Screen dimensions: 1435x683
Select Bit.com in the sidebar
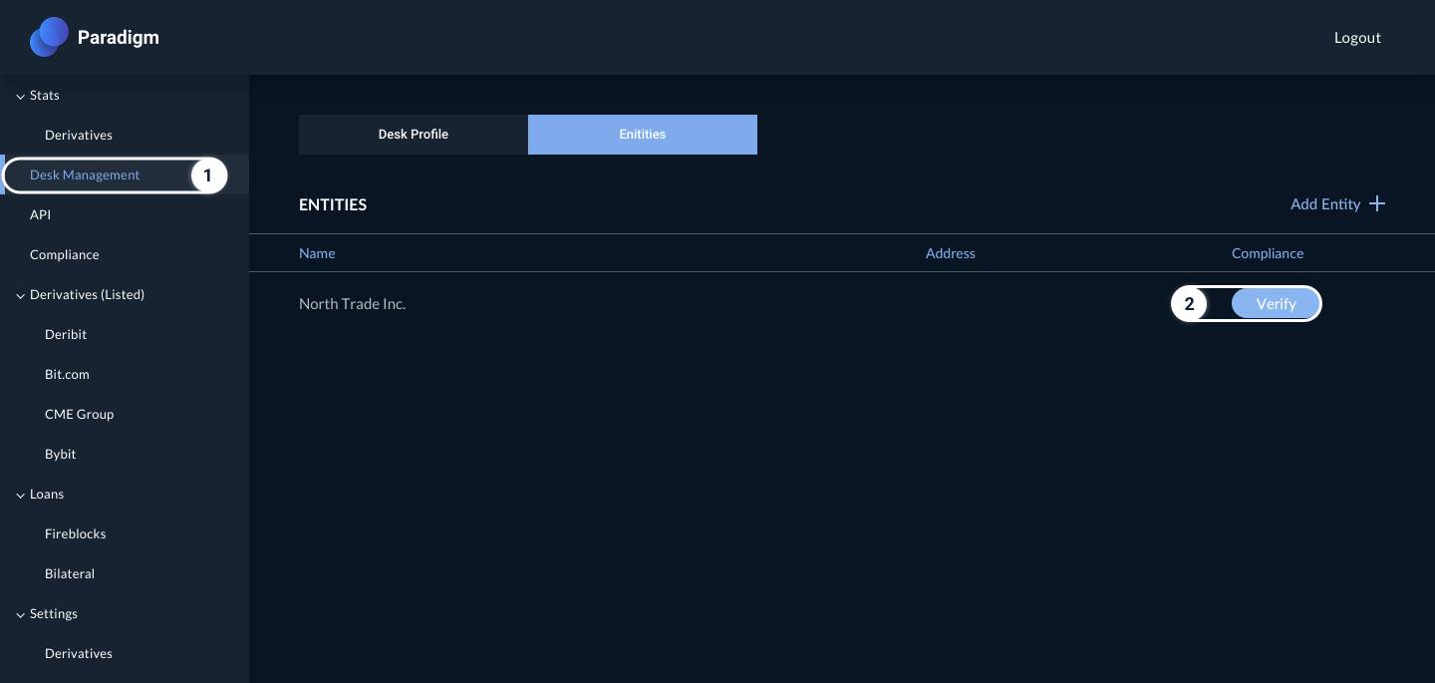67,375
